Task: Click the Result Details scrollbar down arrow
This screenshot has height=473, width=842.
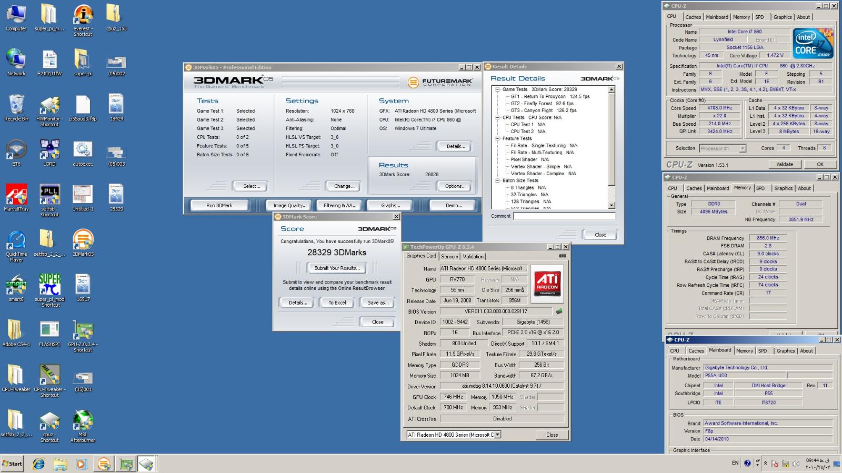Action: (x=612, y=206)
